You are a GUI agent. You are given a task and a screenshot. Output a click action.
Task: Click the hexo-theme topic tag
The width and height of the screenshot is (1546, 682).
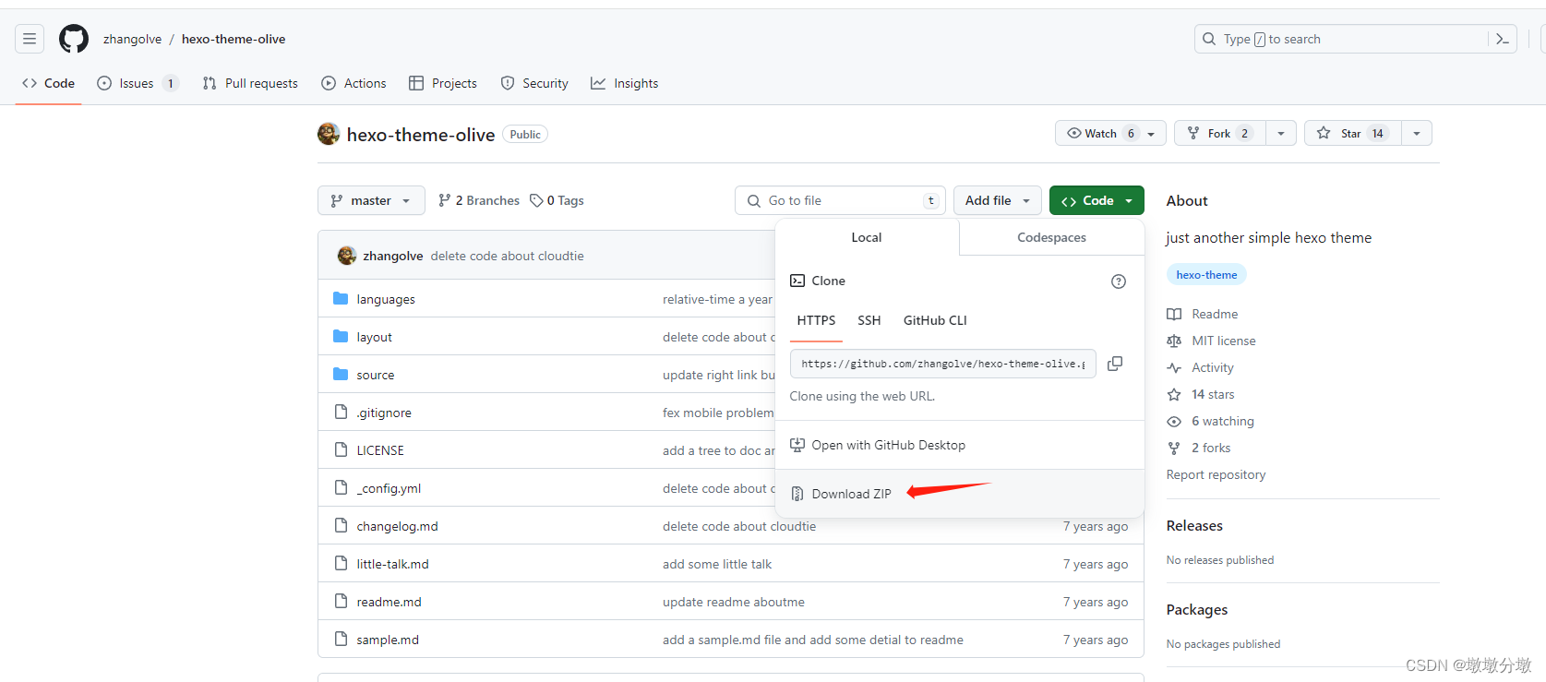(x=1206, y=275)
